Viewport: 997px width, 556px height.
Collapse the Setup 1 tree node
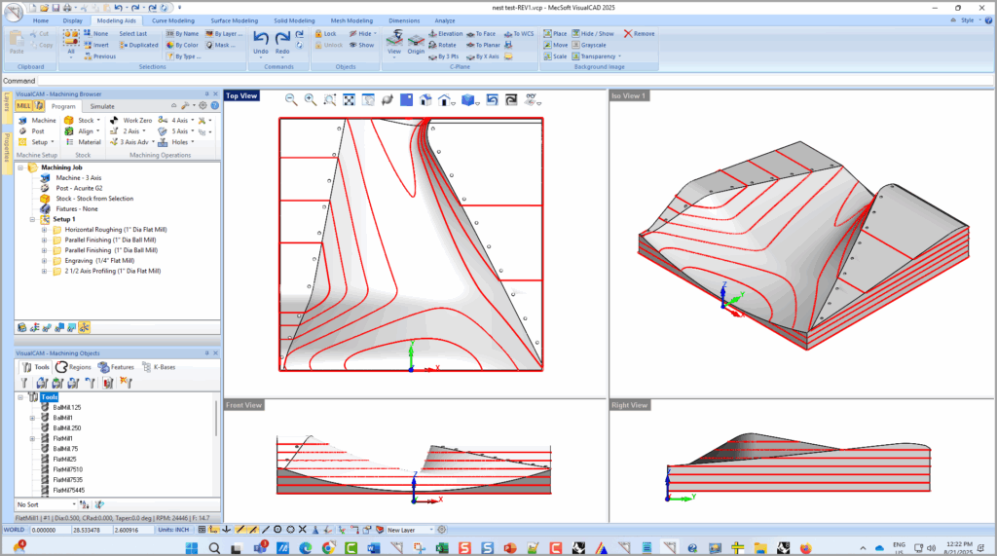point(31,219)
